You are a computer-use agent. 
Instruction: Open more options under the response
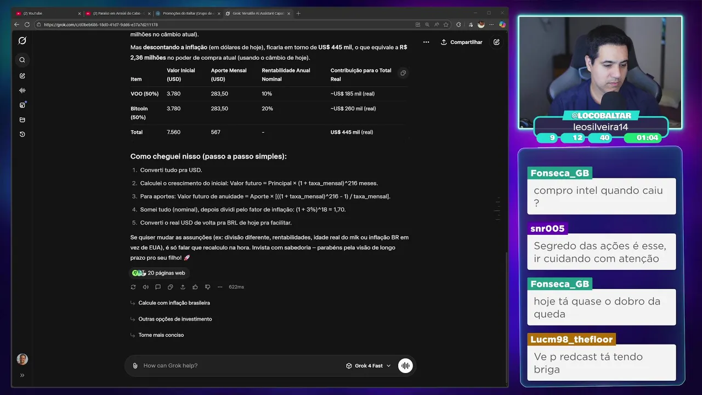[x=220, y=287]
